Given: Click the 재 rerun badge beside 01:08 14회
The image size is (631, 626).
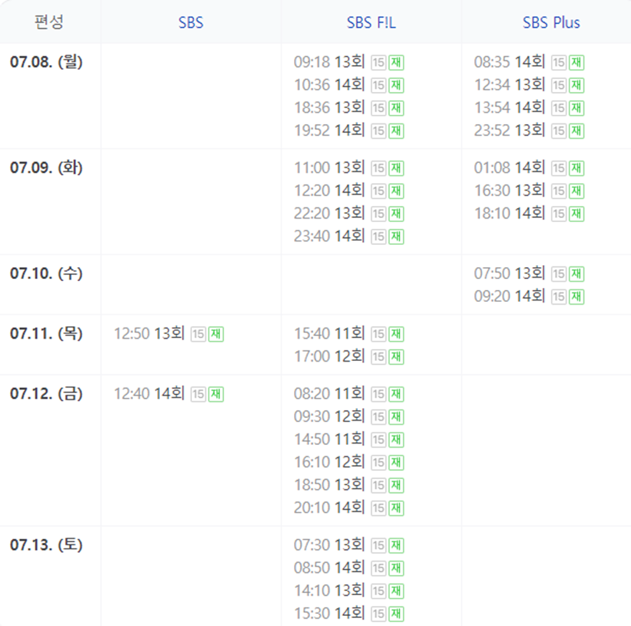Looking at the screenshot, I should point(576,168).
